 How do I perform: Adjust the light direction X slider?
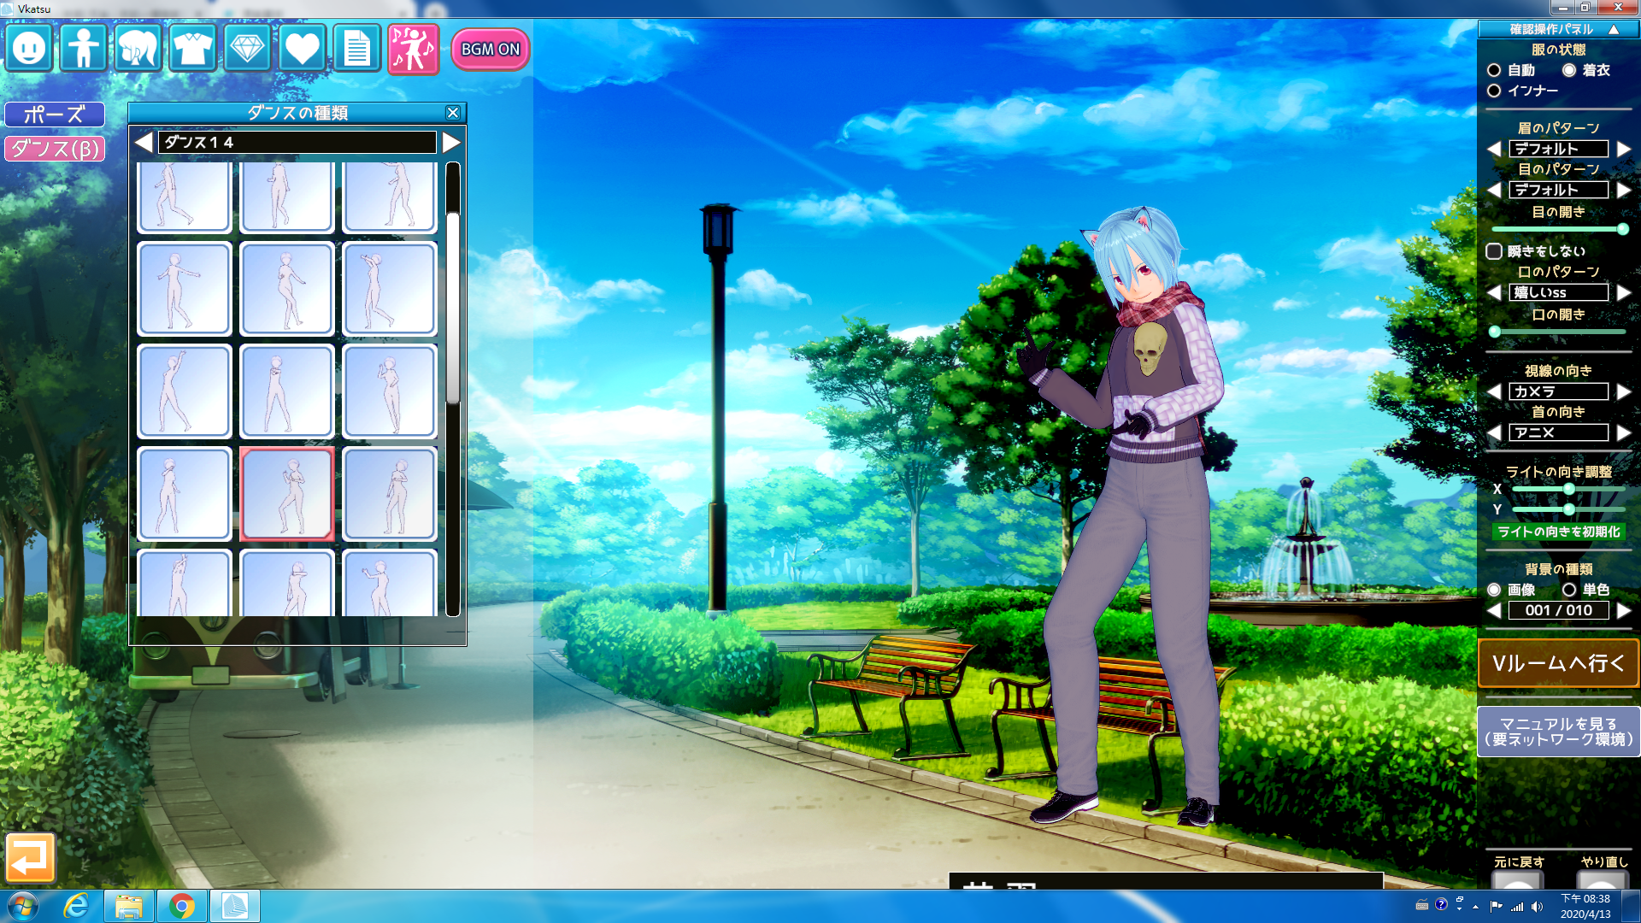coord(1569,489)
